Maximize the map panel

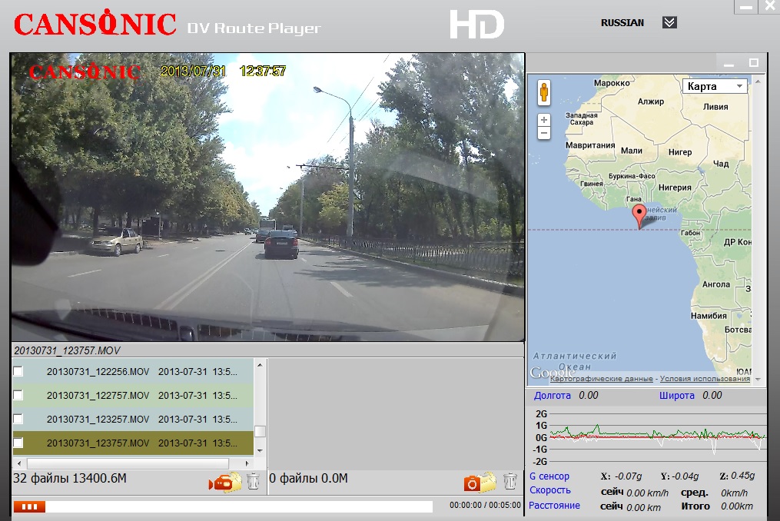coord(754,62)
